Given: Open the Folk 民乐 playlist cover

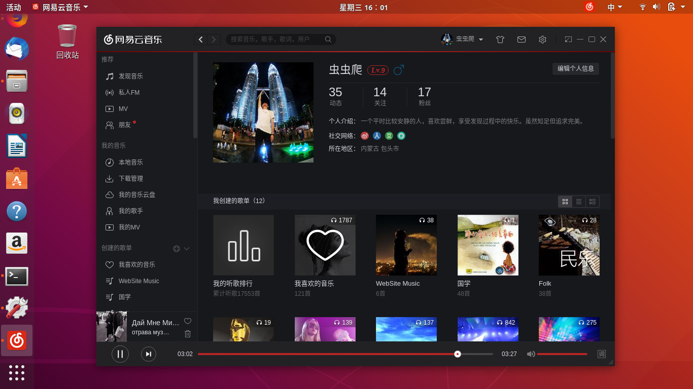Looking at the screenshot, I should pos(569,245).
